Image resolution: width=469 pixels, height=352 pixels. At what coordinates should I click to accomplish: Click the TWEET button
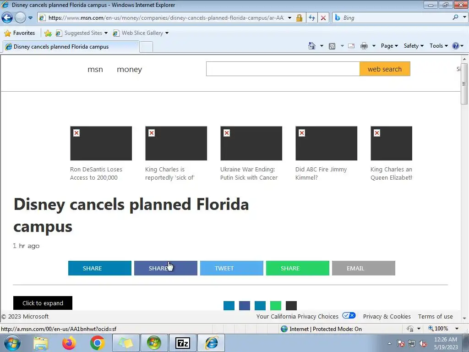coord(231,268)
